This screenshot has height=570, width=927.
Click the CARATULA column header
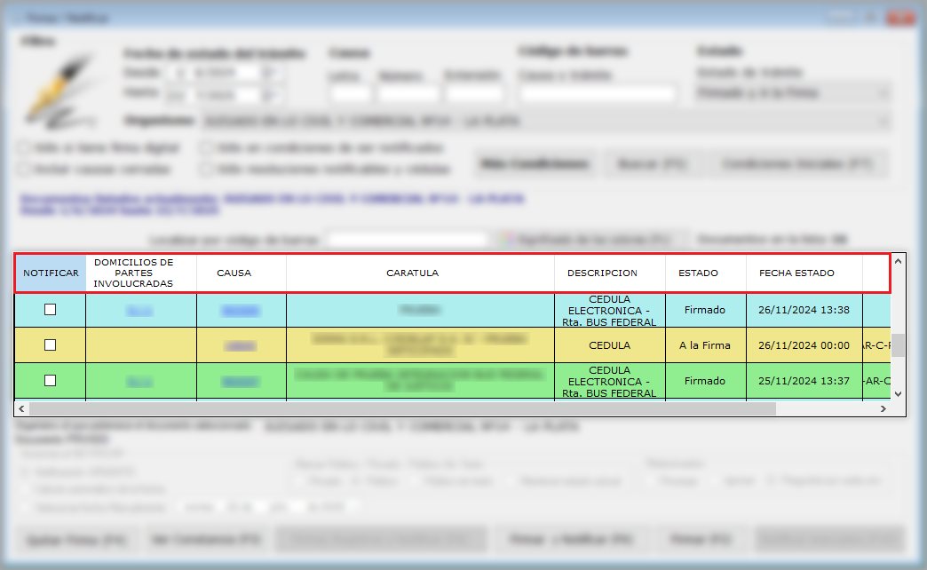(412, 273)
